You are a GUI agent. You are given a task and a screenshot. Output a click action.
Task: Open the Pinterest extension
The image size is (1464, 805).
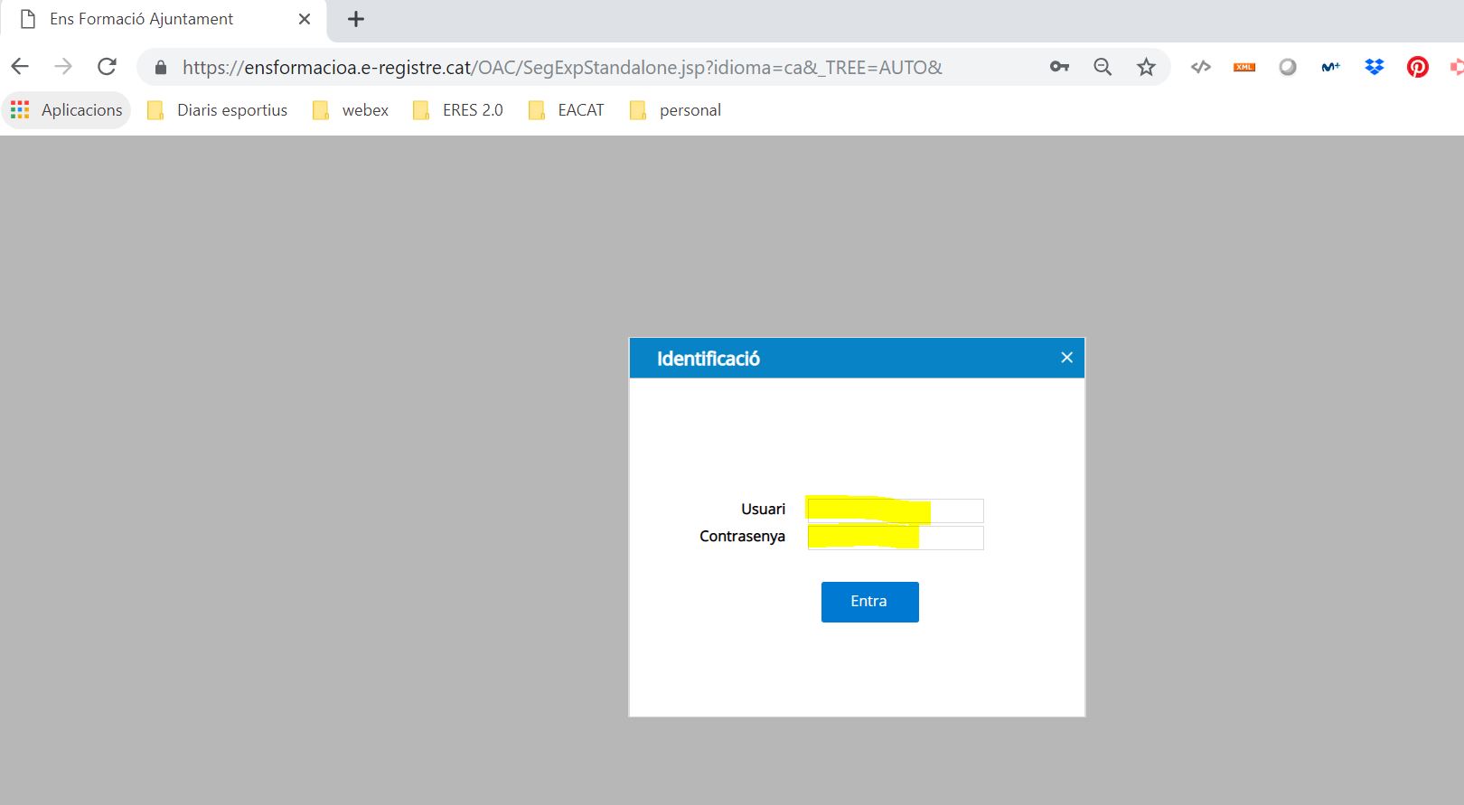[x=1417, y=67]
